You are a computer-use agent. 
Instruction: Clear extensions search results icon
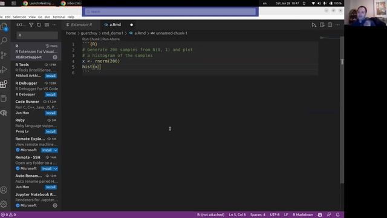tap(47, 25)
